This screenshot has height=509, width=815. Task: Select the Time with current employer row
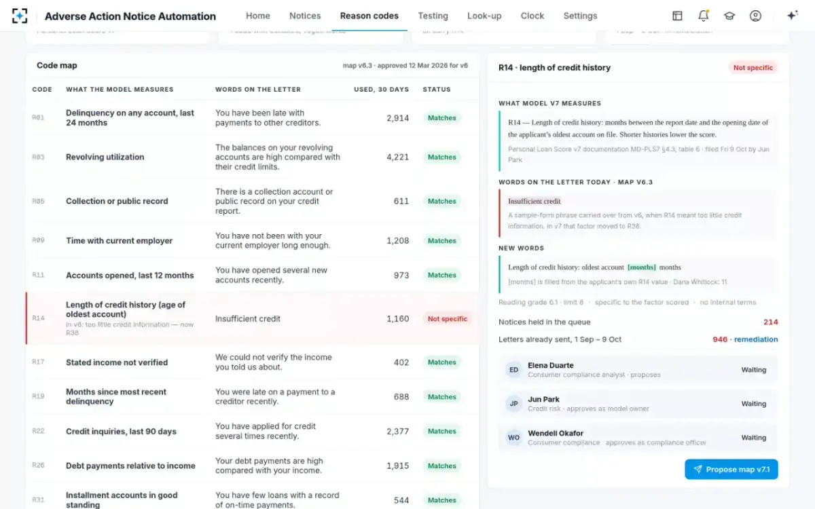252,241
